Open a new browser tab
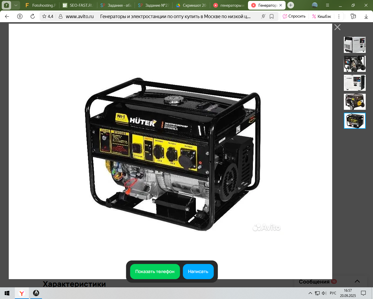 coord(291,5)
